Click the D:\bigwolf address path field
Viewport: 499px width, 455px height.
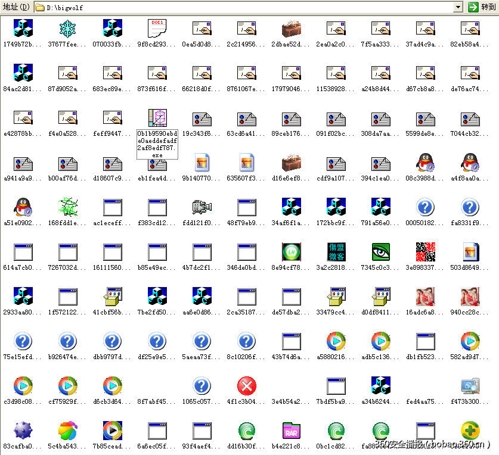(x=238, y=7)
